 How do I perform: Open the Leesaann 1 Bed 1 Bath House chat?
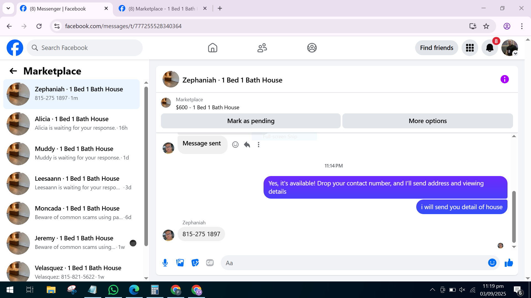point(71,183)
